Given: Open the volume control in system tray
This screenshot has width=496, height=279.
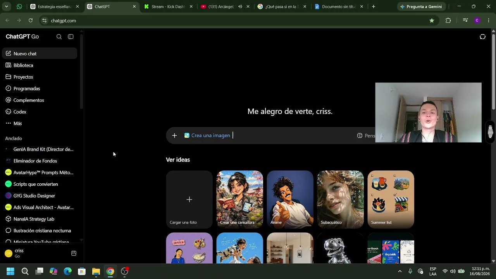Looking at the screenshot, I should [x=453, y=271].
